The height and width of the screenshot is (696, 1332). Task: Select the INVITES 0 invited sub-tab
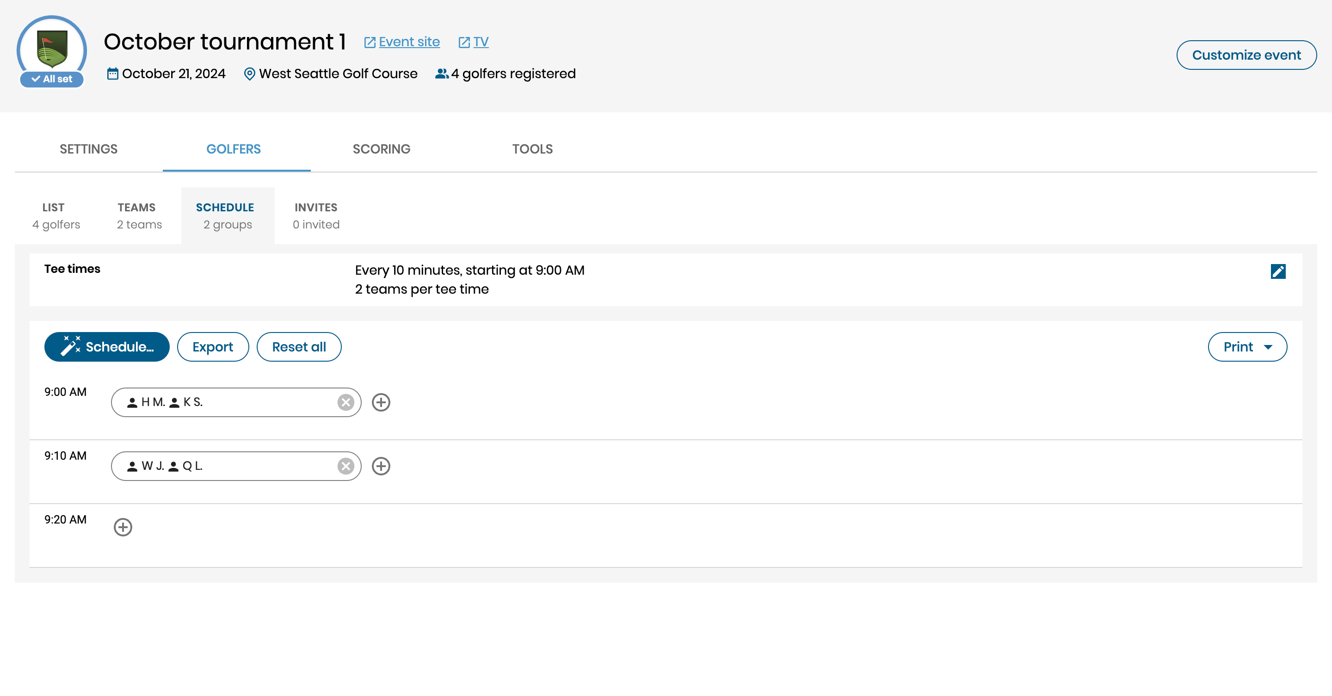[316, 216]
